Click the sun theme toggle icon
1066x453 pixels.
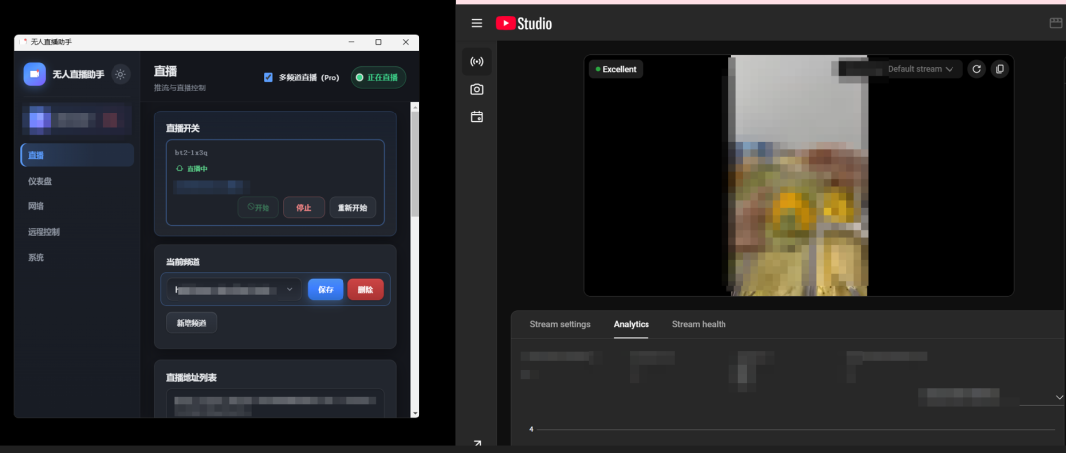pos(121,74)
